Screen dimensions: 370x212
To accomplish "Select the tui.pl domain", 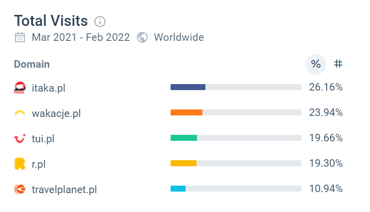I will (43, 138).
